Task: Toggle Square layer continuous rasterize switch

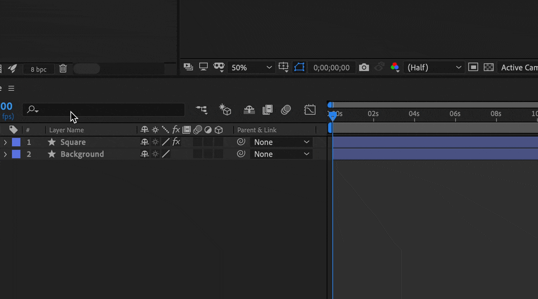Action: pyautogui.click(x=155, y=142)
